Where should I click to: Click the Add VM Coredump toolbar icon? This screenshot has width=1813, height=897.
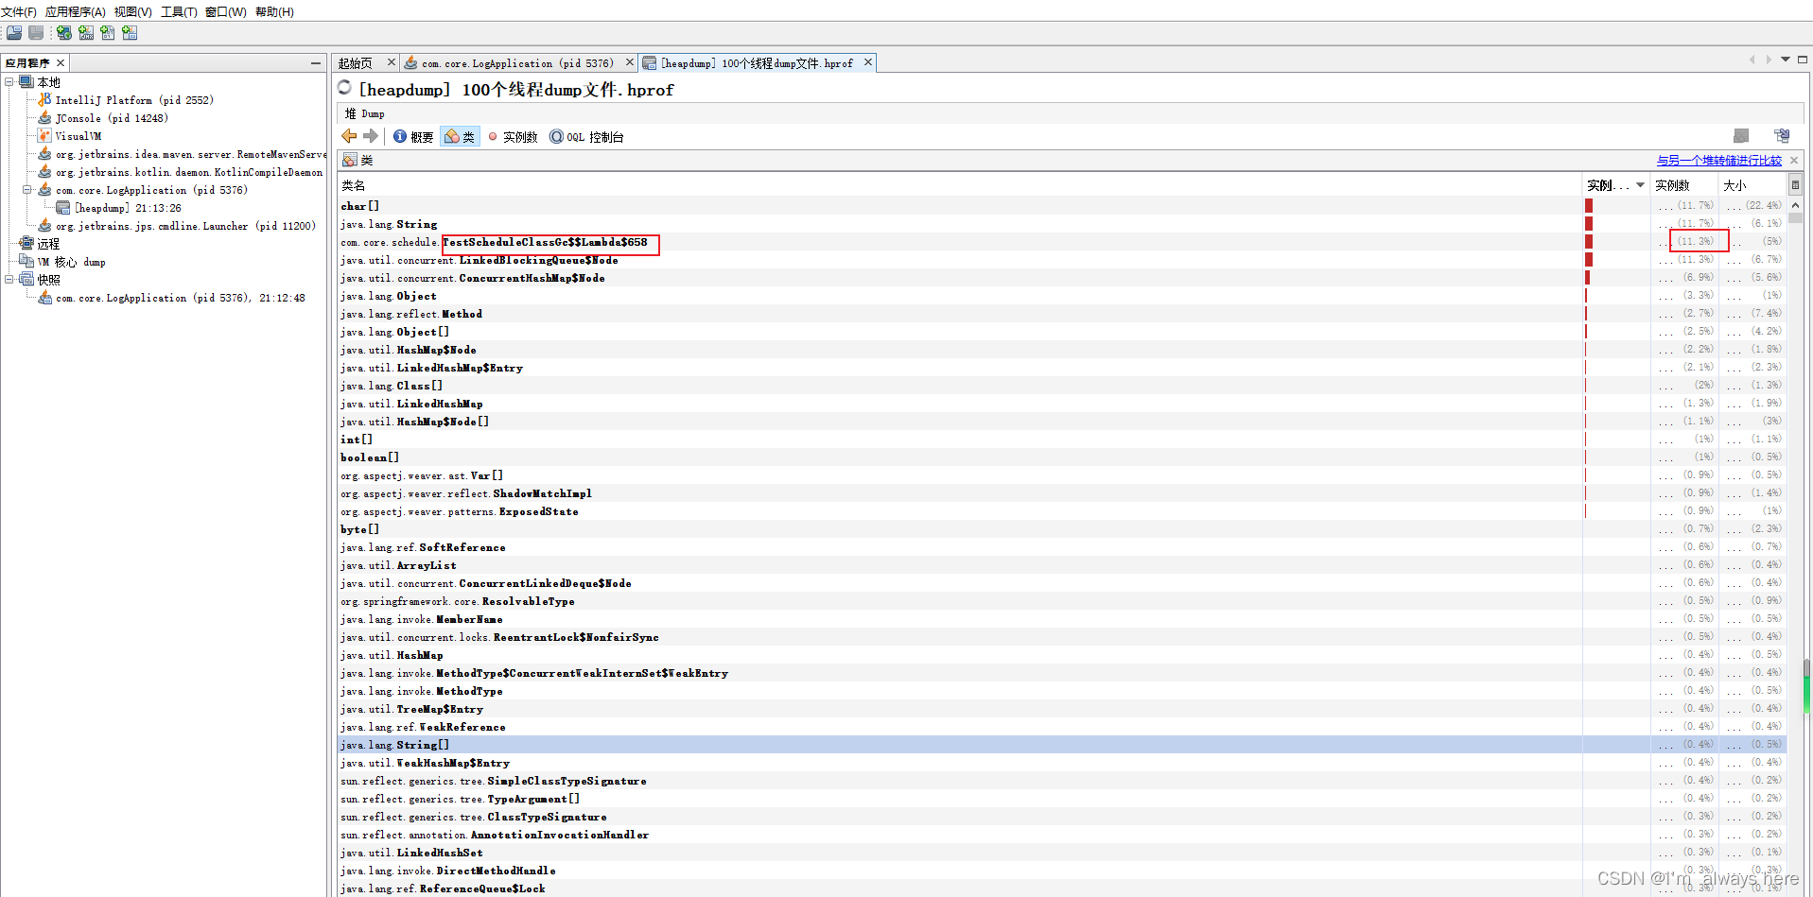tap(108, 33)
